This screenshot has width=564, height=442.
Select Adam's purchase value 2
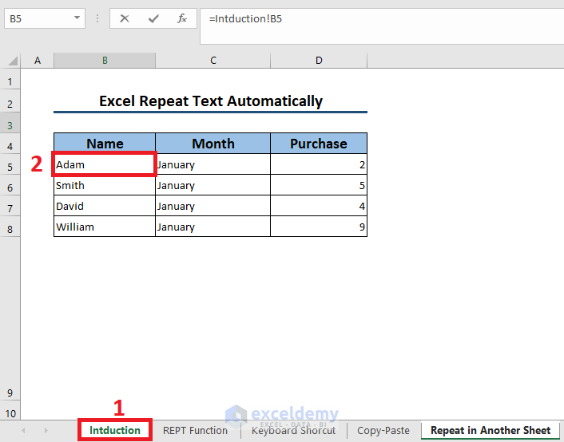pyautogui.click(x=319, y=164)
